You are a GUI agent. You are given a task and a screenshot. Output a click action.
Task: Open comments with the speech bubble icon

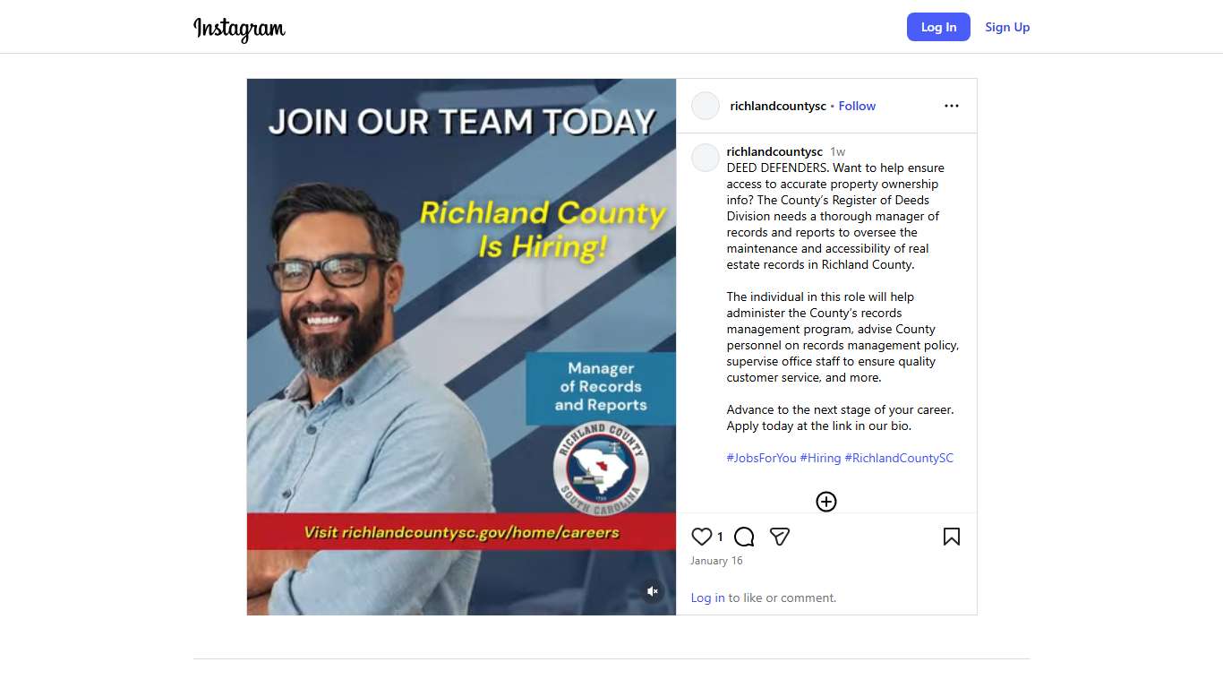pyautogui.click(x=744, y=537)
